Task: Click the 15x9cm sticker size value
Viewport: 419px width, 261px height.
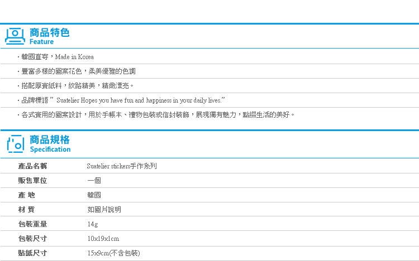Action: point(113,253)
